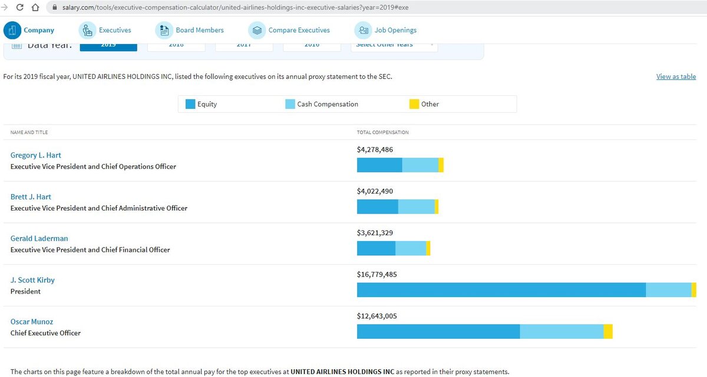Click Executive Vice President and Chief Administrative Officer text

point(99,208)
